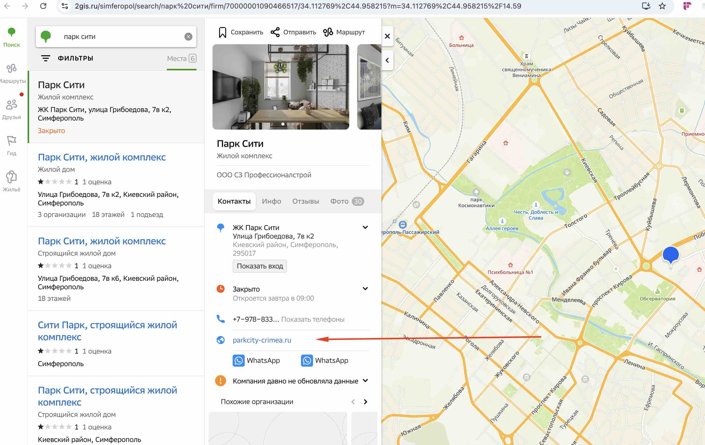Viewport: 705px width, 445px height.
Task: Click '3 организации' in first result
Action: click(x=62, y=214)
